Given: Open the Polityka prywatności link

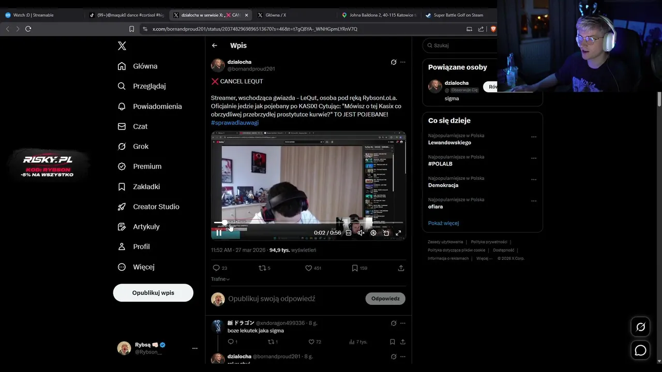Looking at the screenshot, I should [x=489, y=242].
